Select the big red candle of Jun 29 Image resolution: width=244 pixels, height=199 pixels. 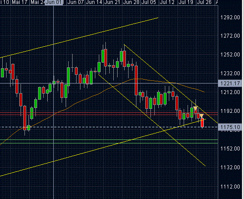pyautogui.click(x=136, y=80)
